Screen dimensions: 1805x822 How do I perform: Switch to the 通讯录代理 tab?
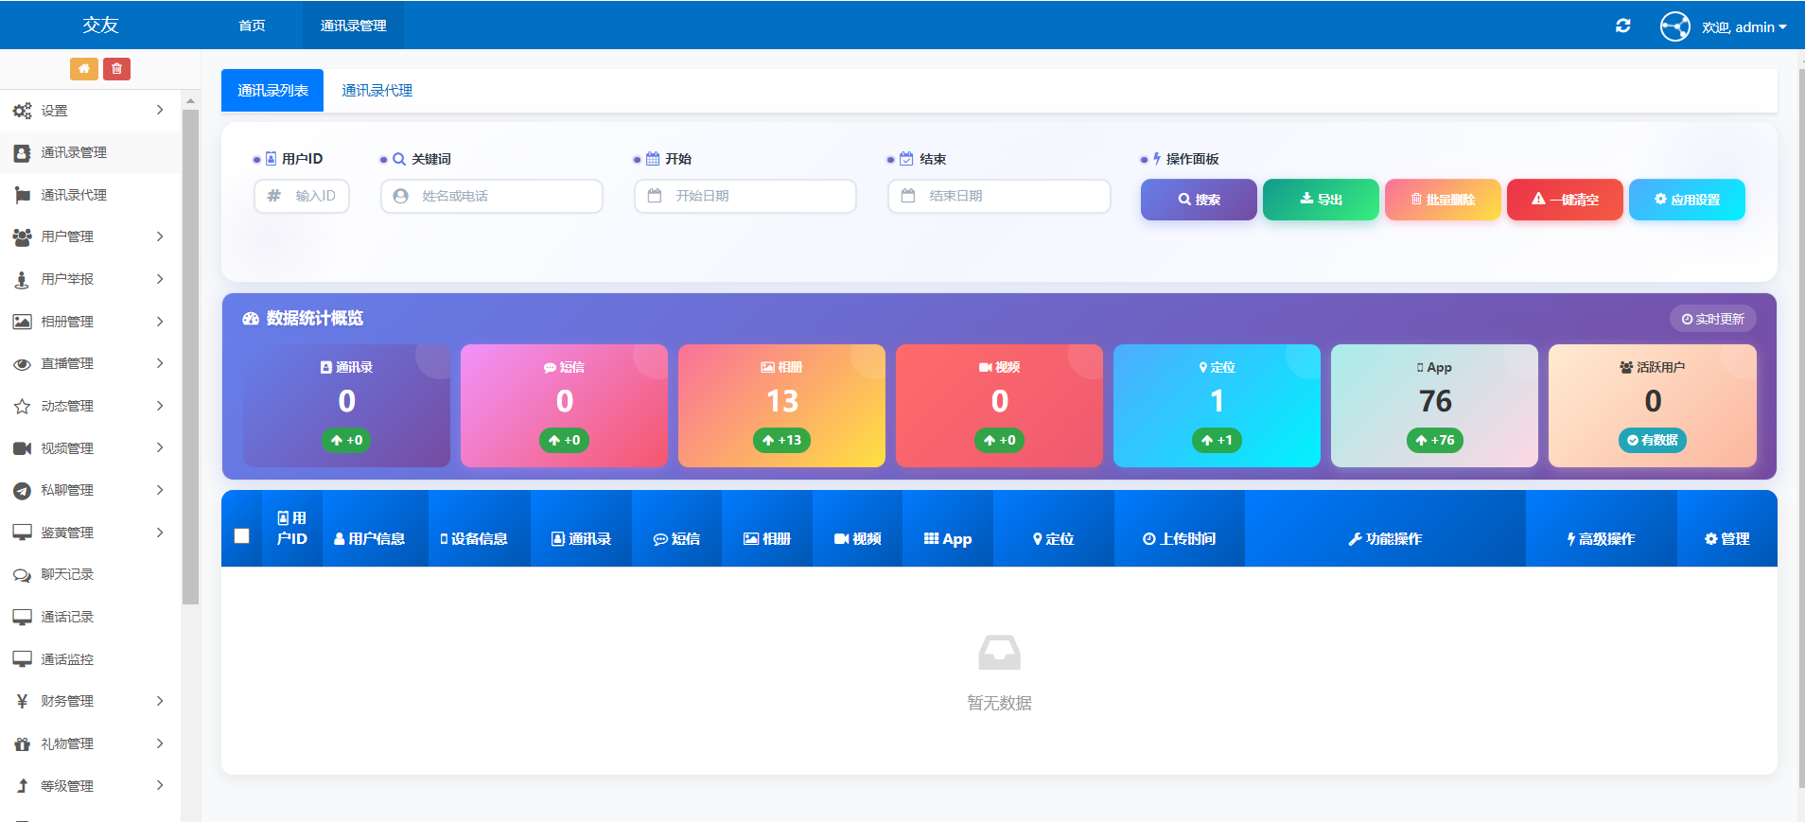click(x=377, y=91)
